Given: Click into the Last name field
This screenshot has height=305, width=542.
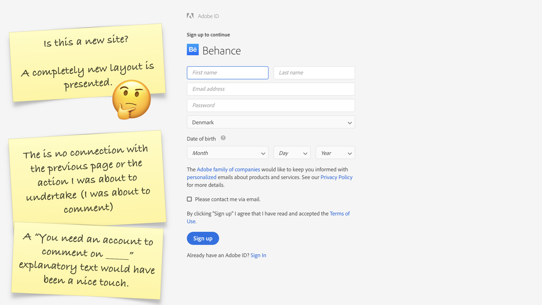Looking at the screenshot, I should click(314, 73).
